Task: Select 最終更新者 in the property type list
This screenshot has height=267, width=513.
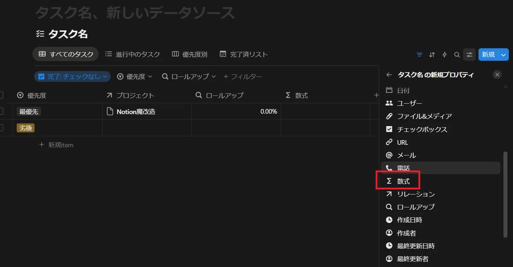Action: pyautogui.click(x=440, y=258)
